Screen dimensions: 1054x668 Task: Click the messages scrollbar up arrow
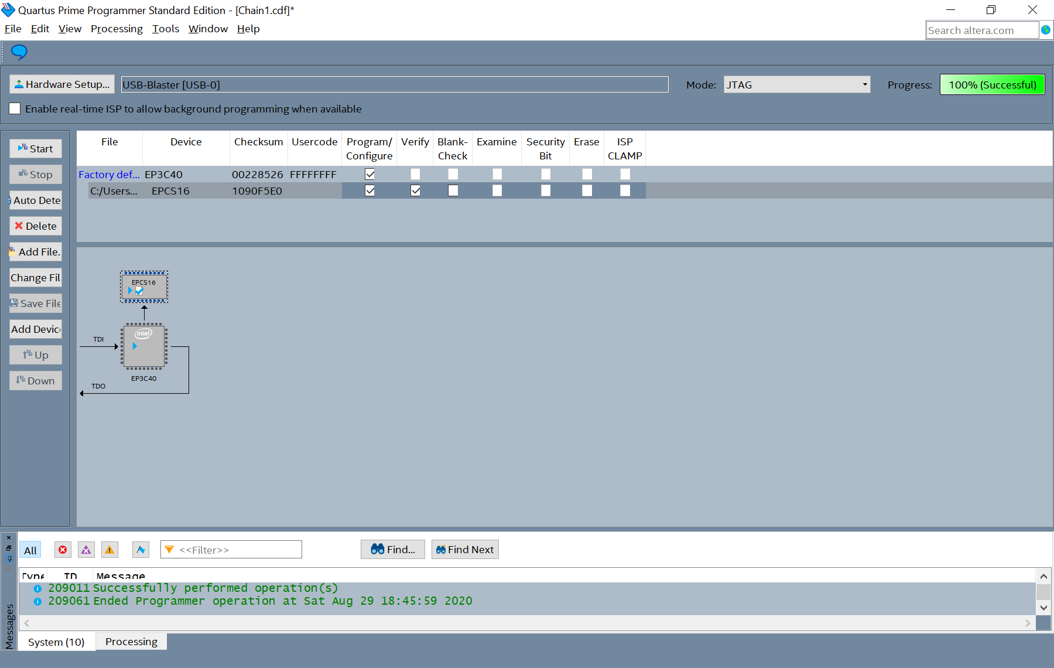(x=1043, y=577)
